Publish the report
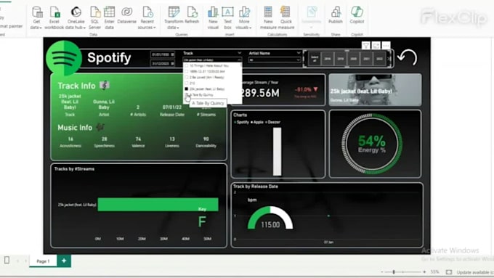Viewport: 494px width, 278px height. (336, 15)
